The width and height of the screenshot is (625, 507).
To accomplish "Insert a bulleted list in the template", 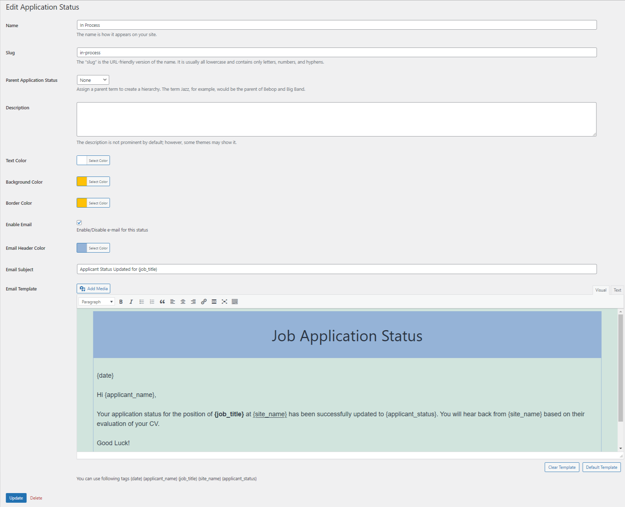I will pos(142,302).
